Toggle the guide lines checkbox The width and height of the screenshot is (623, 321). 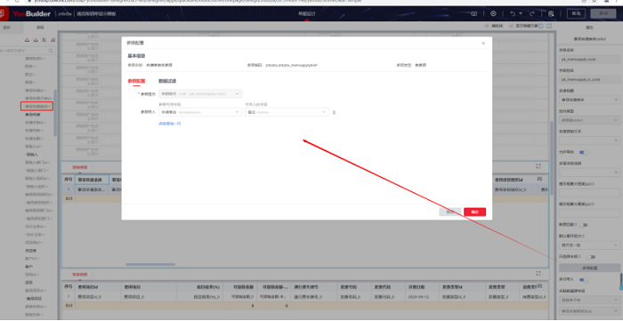(x=487, y=26)
